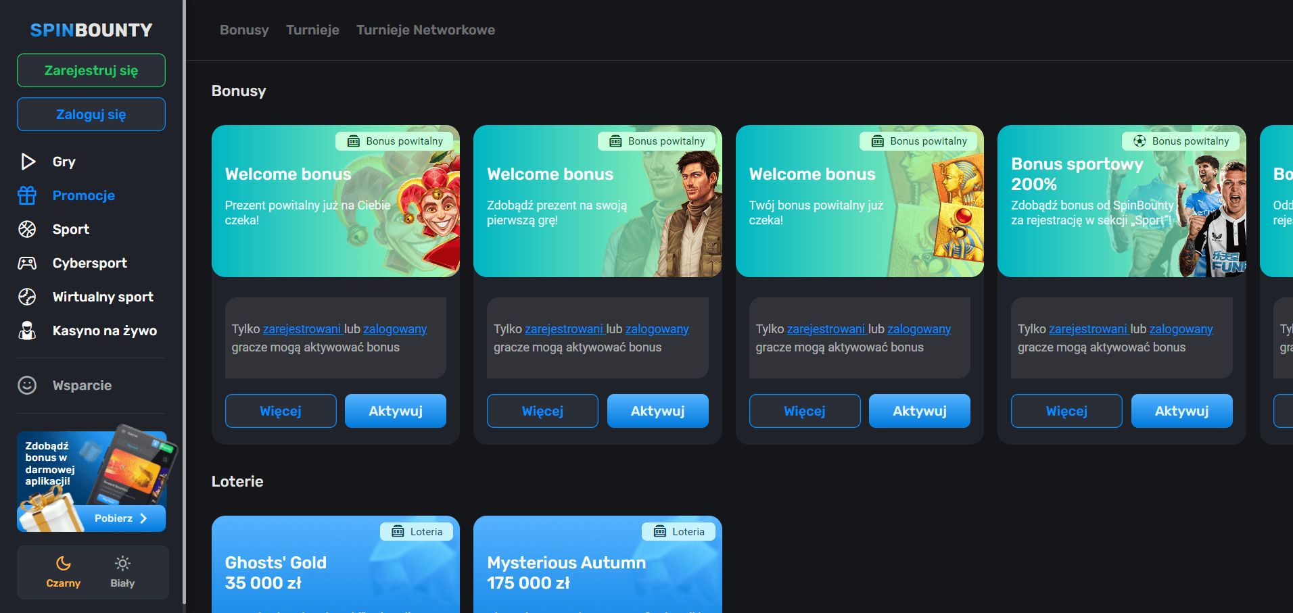1293x613 pixels.
Task: Open the Bonusy tab
Action: click(x=244, y=30)
